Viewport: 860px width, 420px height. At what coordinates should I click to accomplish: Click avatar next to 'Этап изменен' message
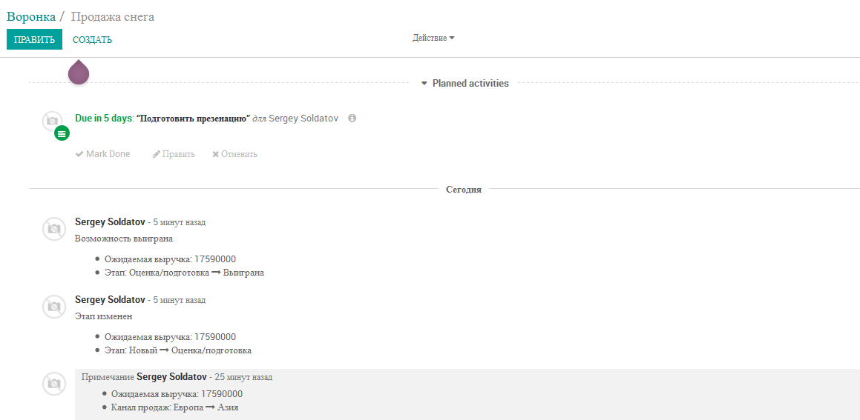53,306
